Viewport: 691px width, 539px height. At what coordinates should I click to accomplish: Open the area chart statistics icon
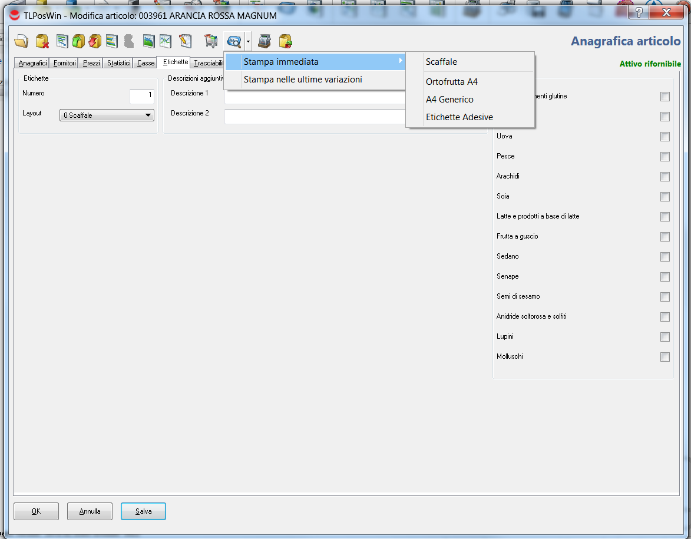pos(149,41)
